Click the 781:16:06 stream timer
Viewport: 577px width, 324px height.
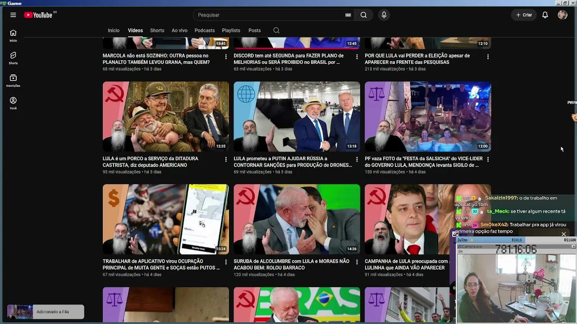(x=516, y=249)
